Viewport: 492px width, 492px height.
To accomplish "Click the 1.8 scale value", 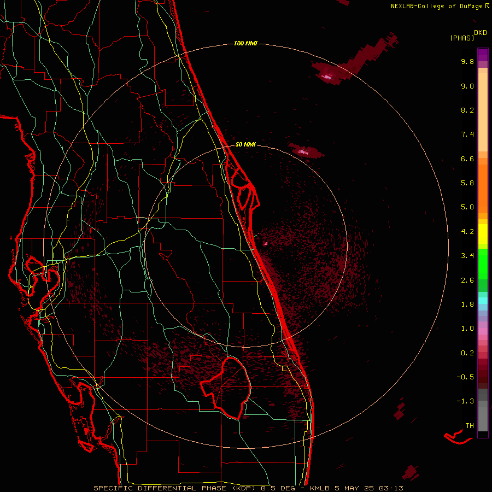I will [467, 304].
